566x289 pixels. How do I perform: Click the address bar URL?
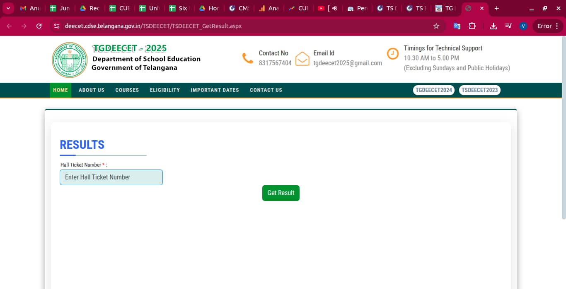[x=153, y=26]
